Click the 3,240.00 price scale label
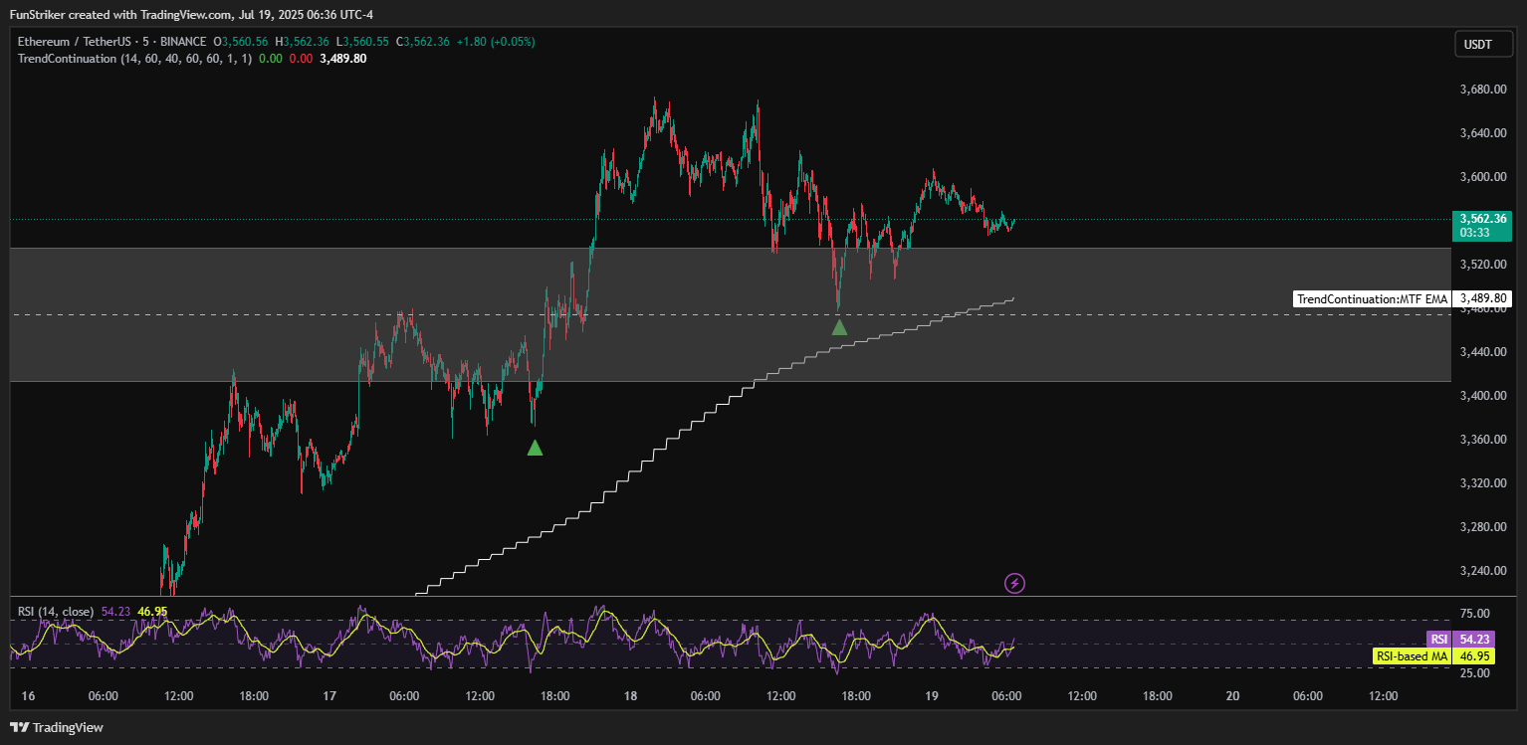1527x745 pixels. [x=1482, y=571]
